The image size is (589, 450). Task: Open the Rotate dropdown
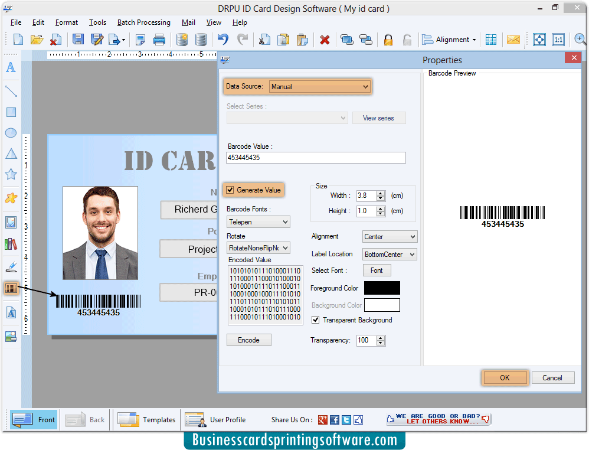pyautogui.click(x=258, y=248)
